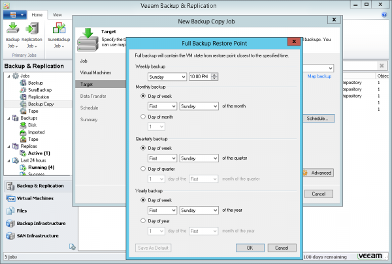Switch to the Home ribbon tab

coord(38,14)
